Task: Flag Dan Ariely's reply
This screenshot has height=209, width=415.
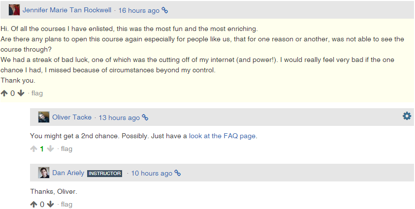Action: click(x=66, y=204)
